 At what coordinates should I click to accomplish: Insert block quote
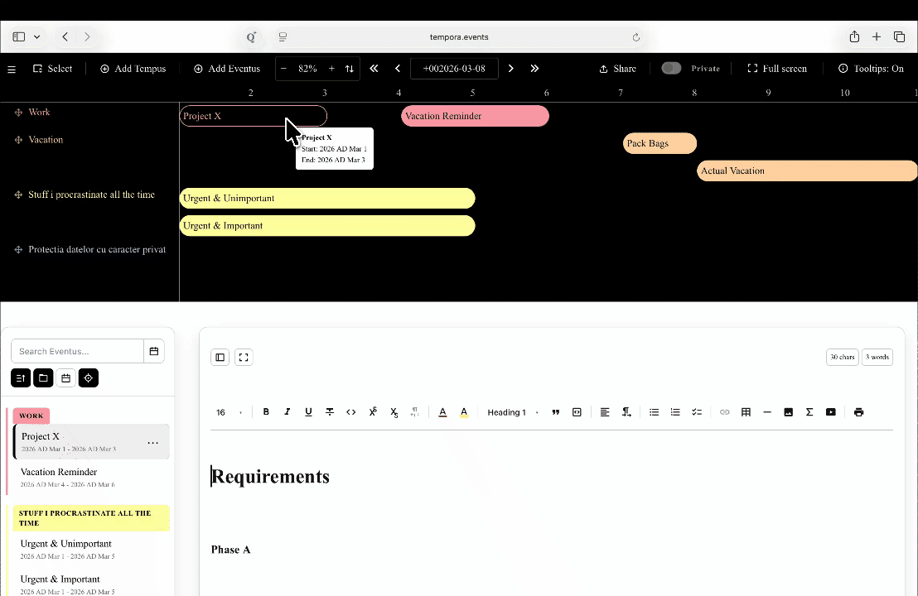[556, 411]
